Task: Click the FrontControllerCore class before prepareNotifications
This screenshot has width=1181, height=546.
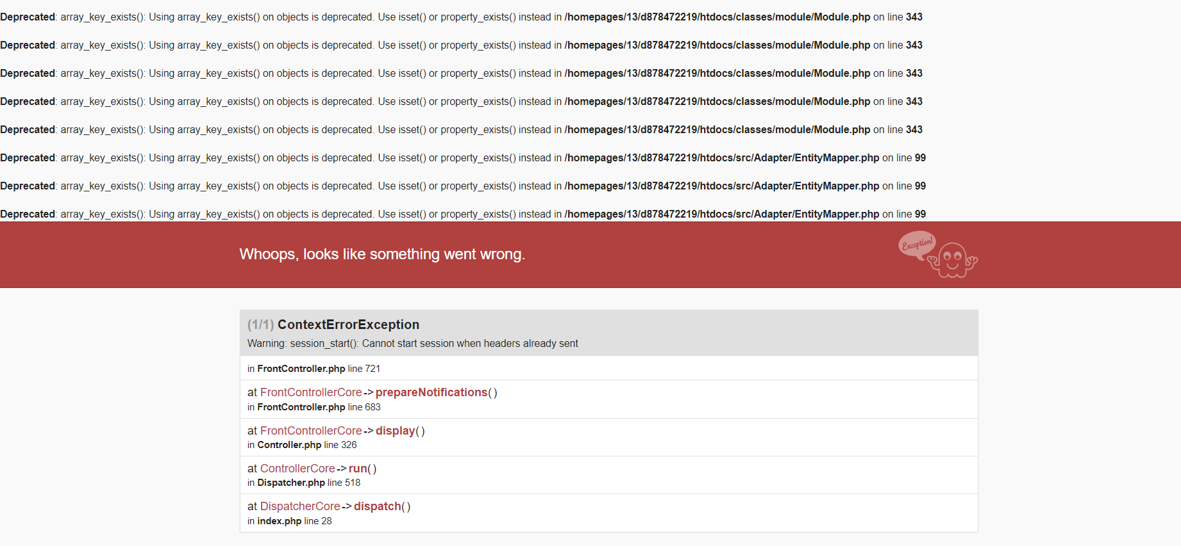Action: point(311,392)
